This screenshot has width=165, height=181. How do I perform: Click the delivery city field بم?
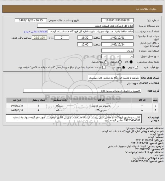117,56
